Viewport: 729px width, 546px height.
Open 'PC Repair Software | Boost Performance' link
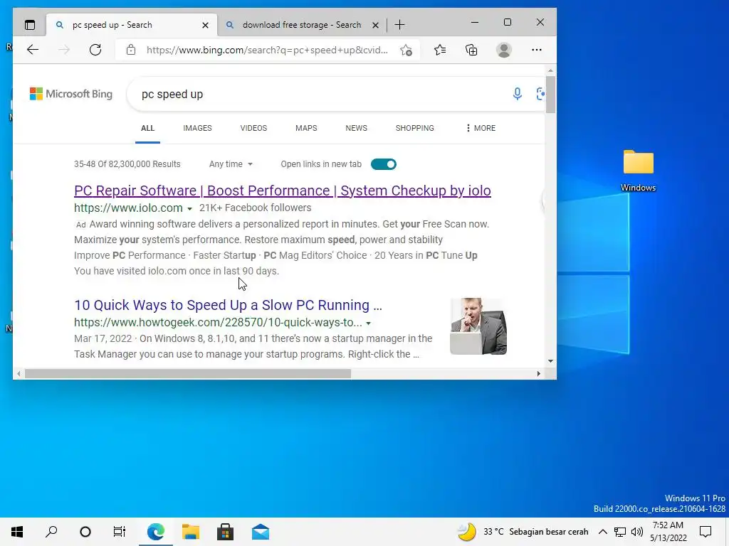coord(283,191)
